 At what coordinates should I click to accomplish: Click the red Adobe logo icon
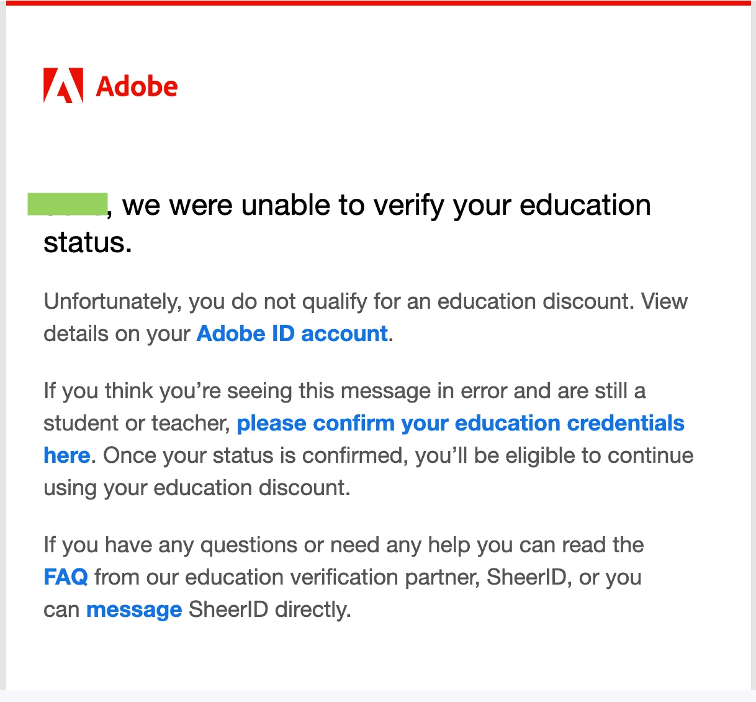(63, 85)
